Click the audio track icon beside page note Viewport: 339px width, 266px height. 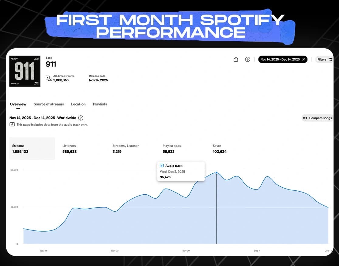(12, 124)
